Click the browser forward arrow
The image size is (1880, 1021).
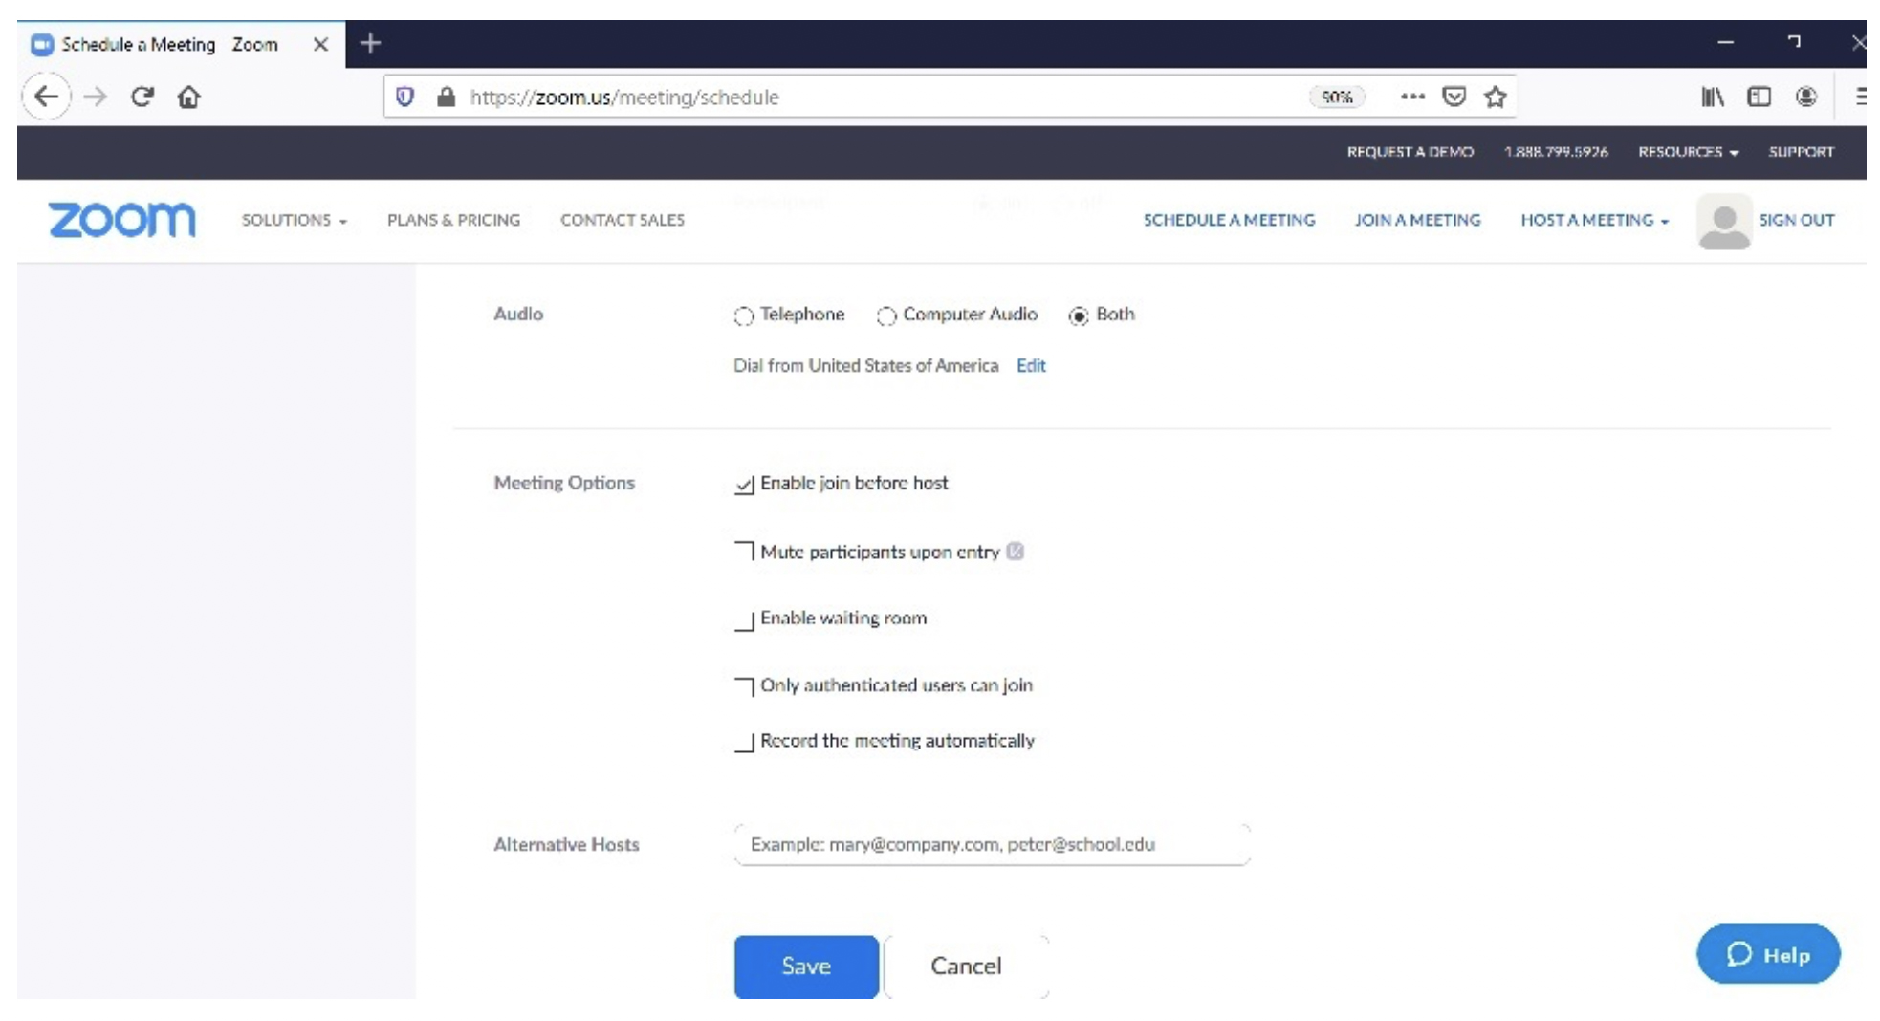click(x=95, y=97)
